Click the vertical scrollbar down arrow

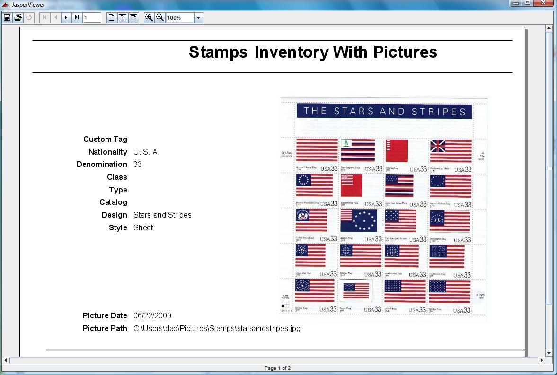[x=548, y=353]
